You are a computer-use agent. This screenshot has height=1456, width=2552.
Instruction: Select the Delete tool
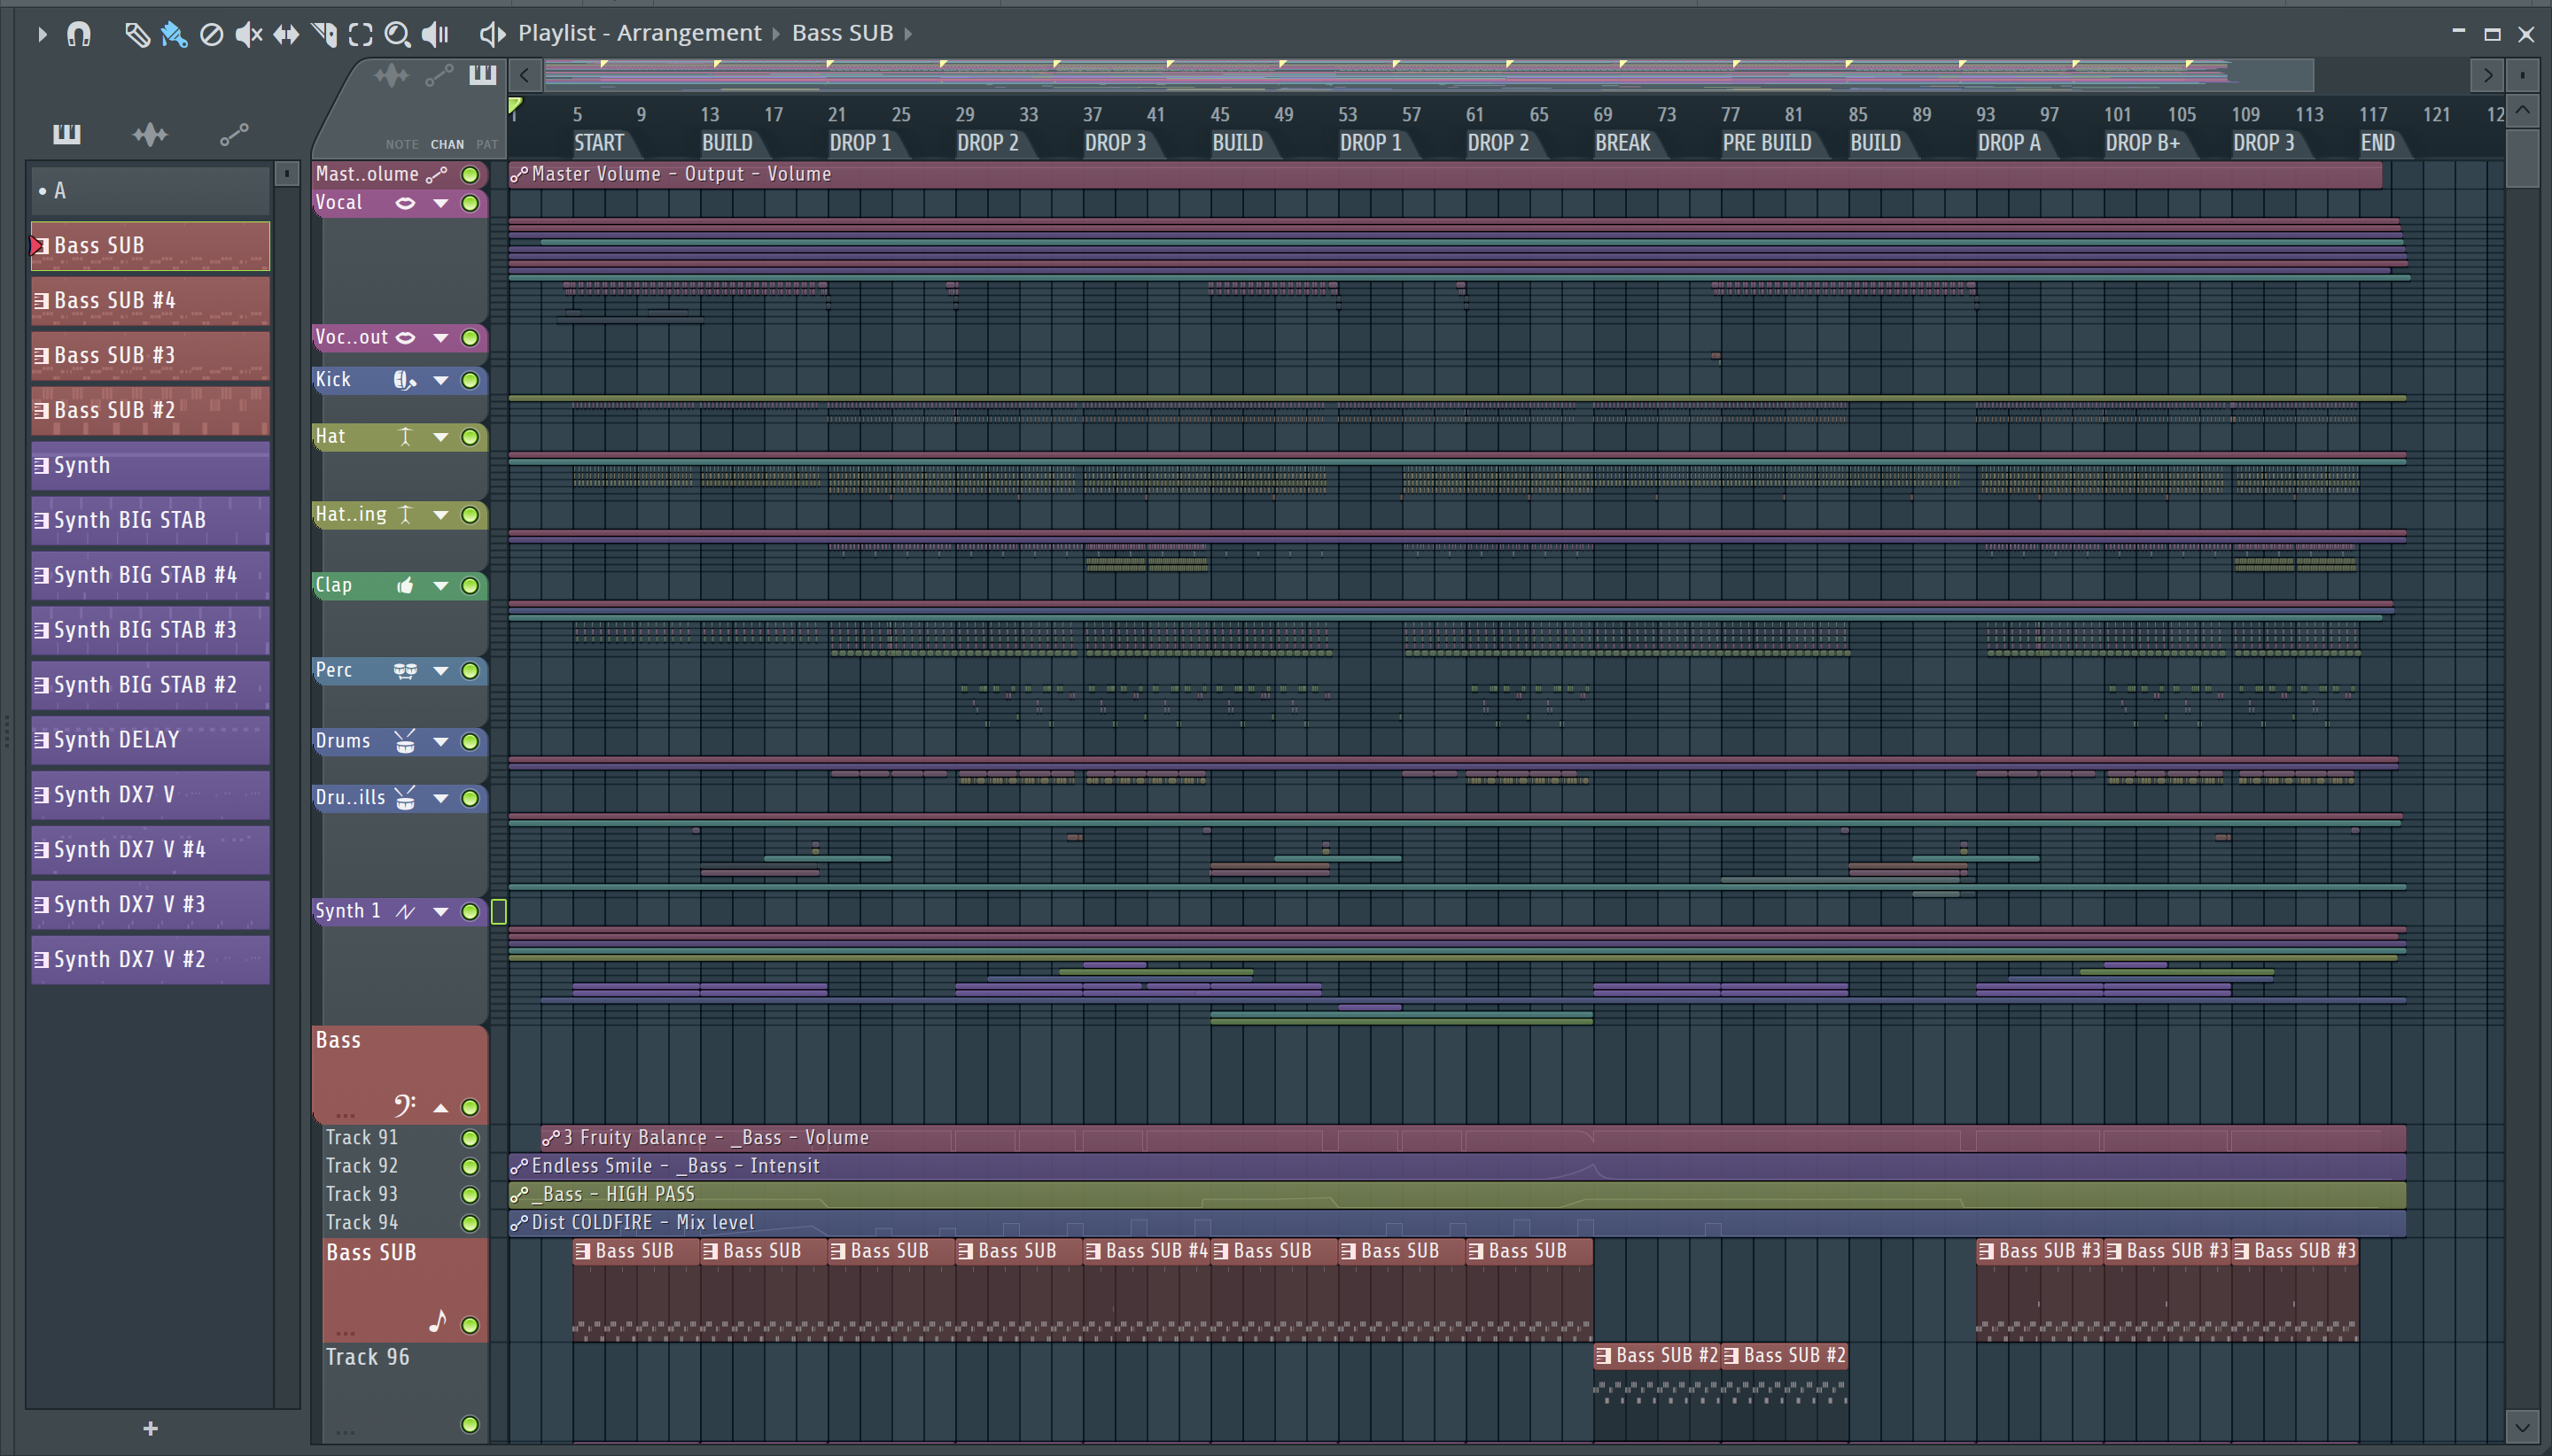pos(211,34)
